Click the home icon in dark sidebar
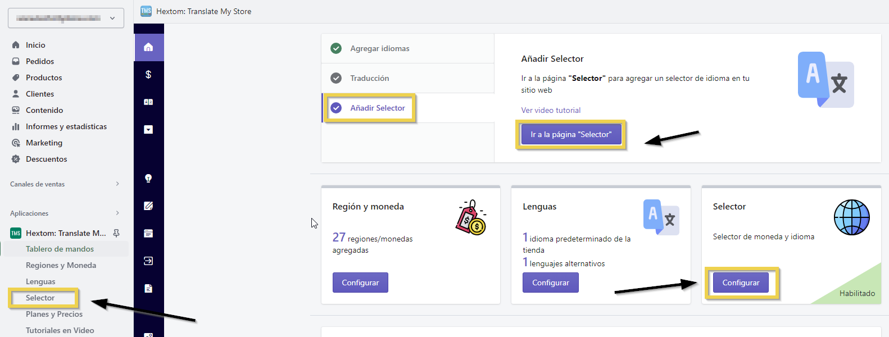The image size is (889, 337). [x=148, y=47]
